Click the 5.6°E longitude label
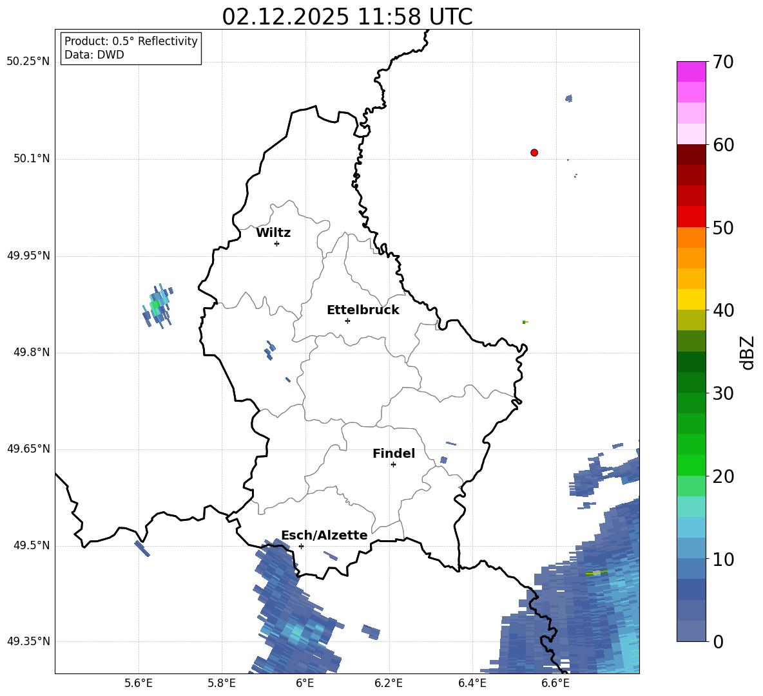The image size is (763, 696). [139, 683]
